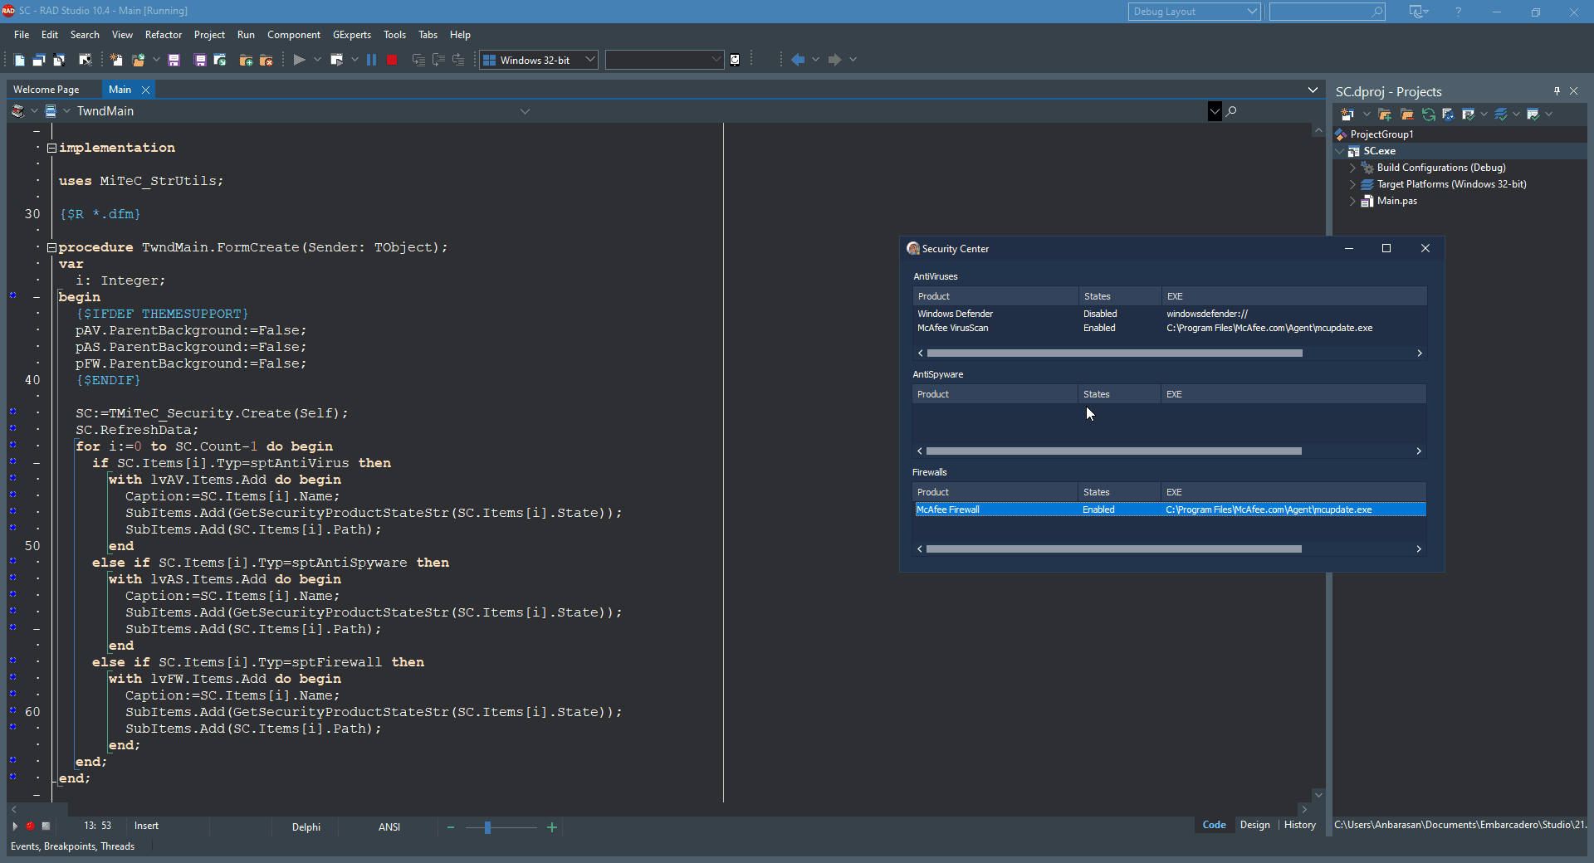Click search magnifier icon in editor navigation bar
The height and width of the screenshot is (863, 1594).
1231,111
